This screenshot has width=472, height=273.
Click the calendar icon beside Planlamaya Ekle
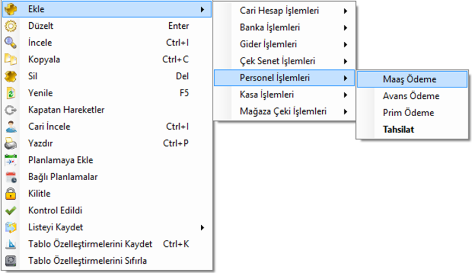[11, 160]
